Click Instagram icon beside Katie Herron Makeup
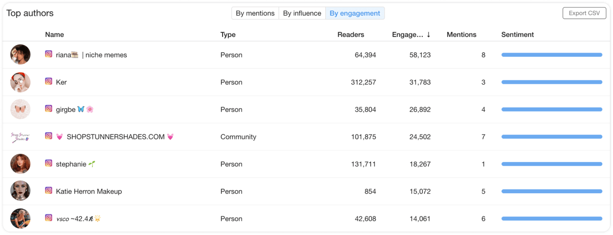613x235 pixels. tap(48, 190)
